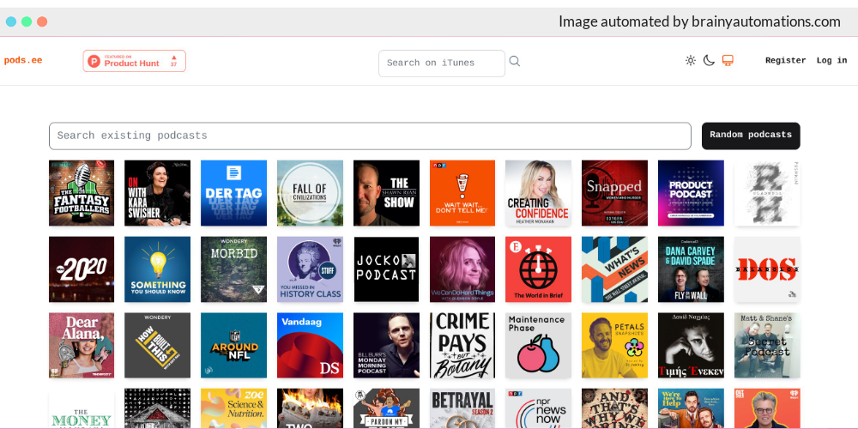The height and width of the screenshot is (429, 858).
Task: Open And That's Why We Drink podcast
Action: point(614,408)
